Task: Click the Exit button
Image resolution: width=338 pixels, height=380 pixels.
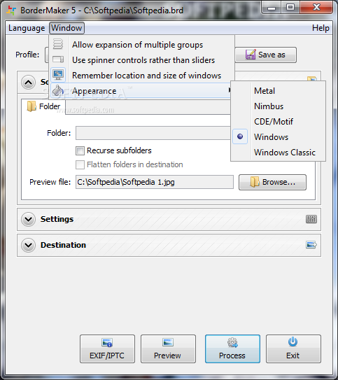Action: click(293, 349)
